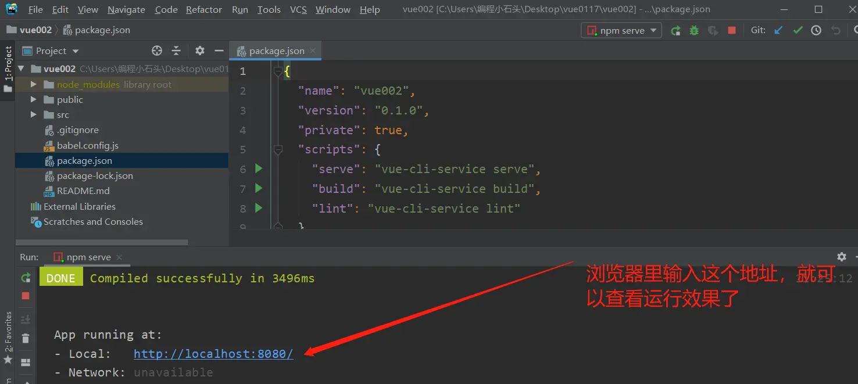Run the lint script gutter arrow

[259, 208]
